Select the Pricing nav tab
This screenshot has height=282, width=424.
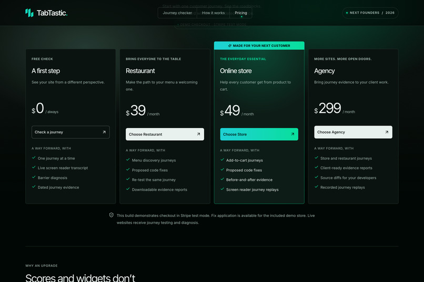point(240,13)
